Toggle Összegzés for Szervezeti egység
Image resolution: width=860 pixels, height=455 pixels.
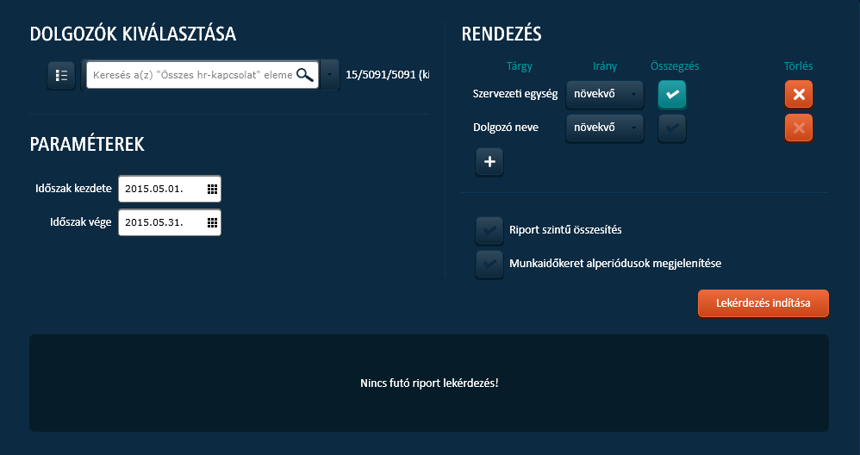point(672,94)
